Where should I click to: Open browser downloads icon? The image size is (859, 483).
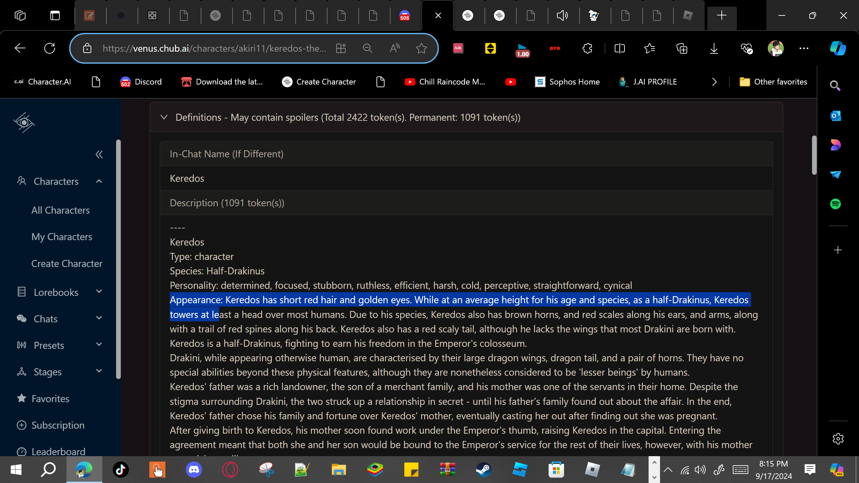tap(714, 48)
